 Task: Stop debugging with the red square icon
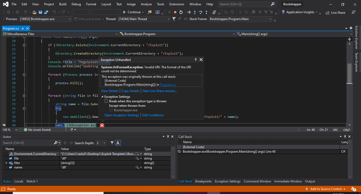coord(175,12)
